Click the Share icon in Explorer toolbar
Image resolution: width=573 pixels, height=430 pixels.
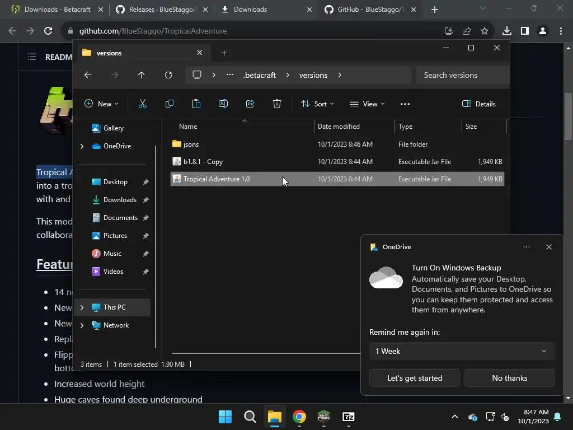[250, 104]
